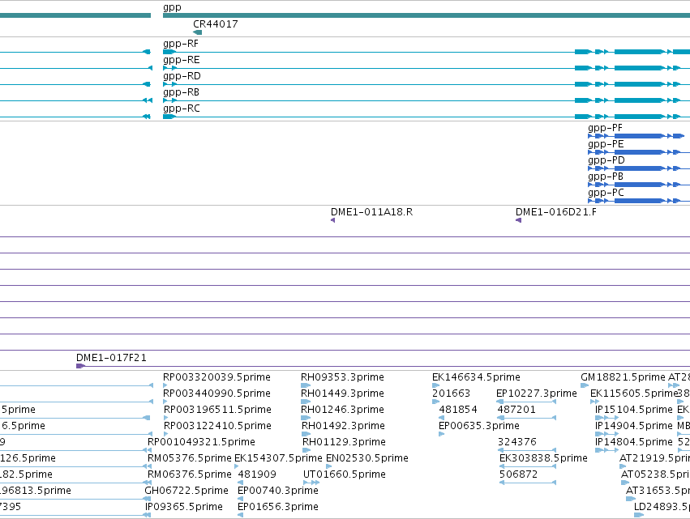Image resolution: width=690 pixels, height=519 pixels.
Task: Select IP14804.5prime EST label
Action: pos(634,442)
